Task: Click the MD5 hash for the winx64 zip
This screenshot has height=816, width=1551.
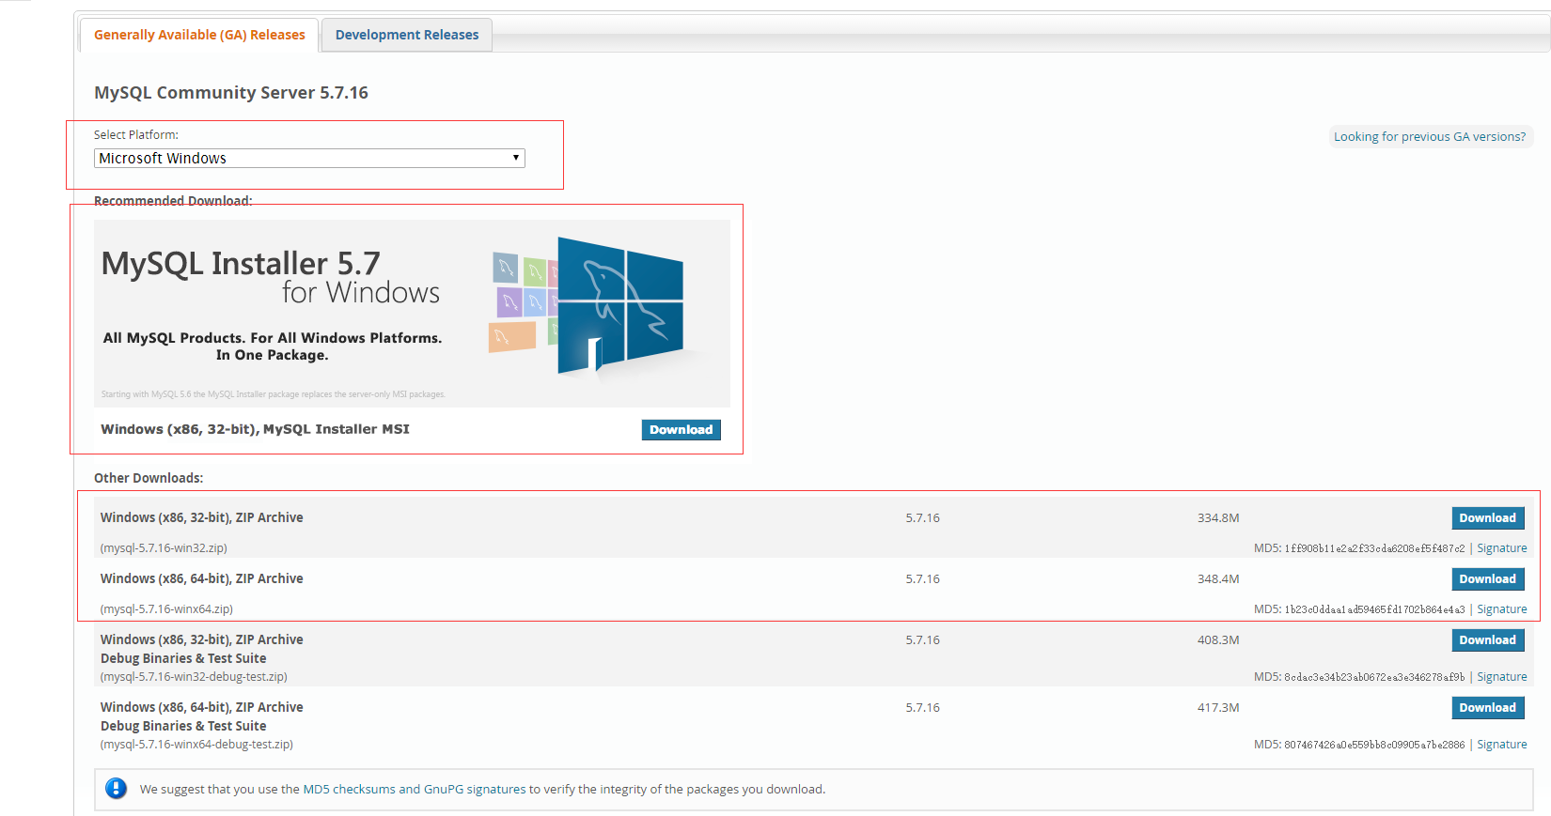Action: click(x=1374, y=609)
